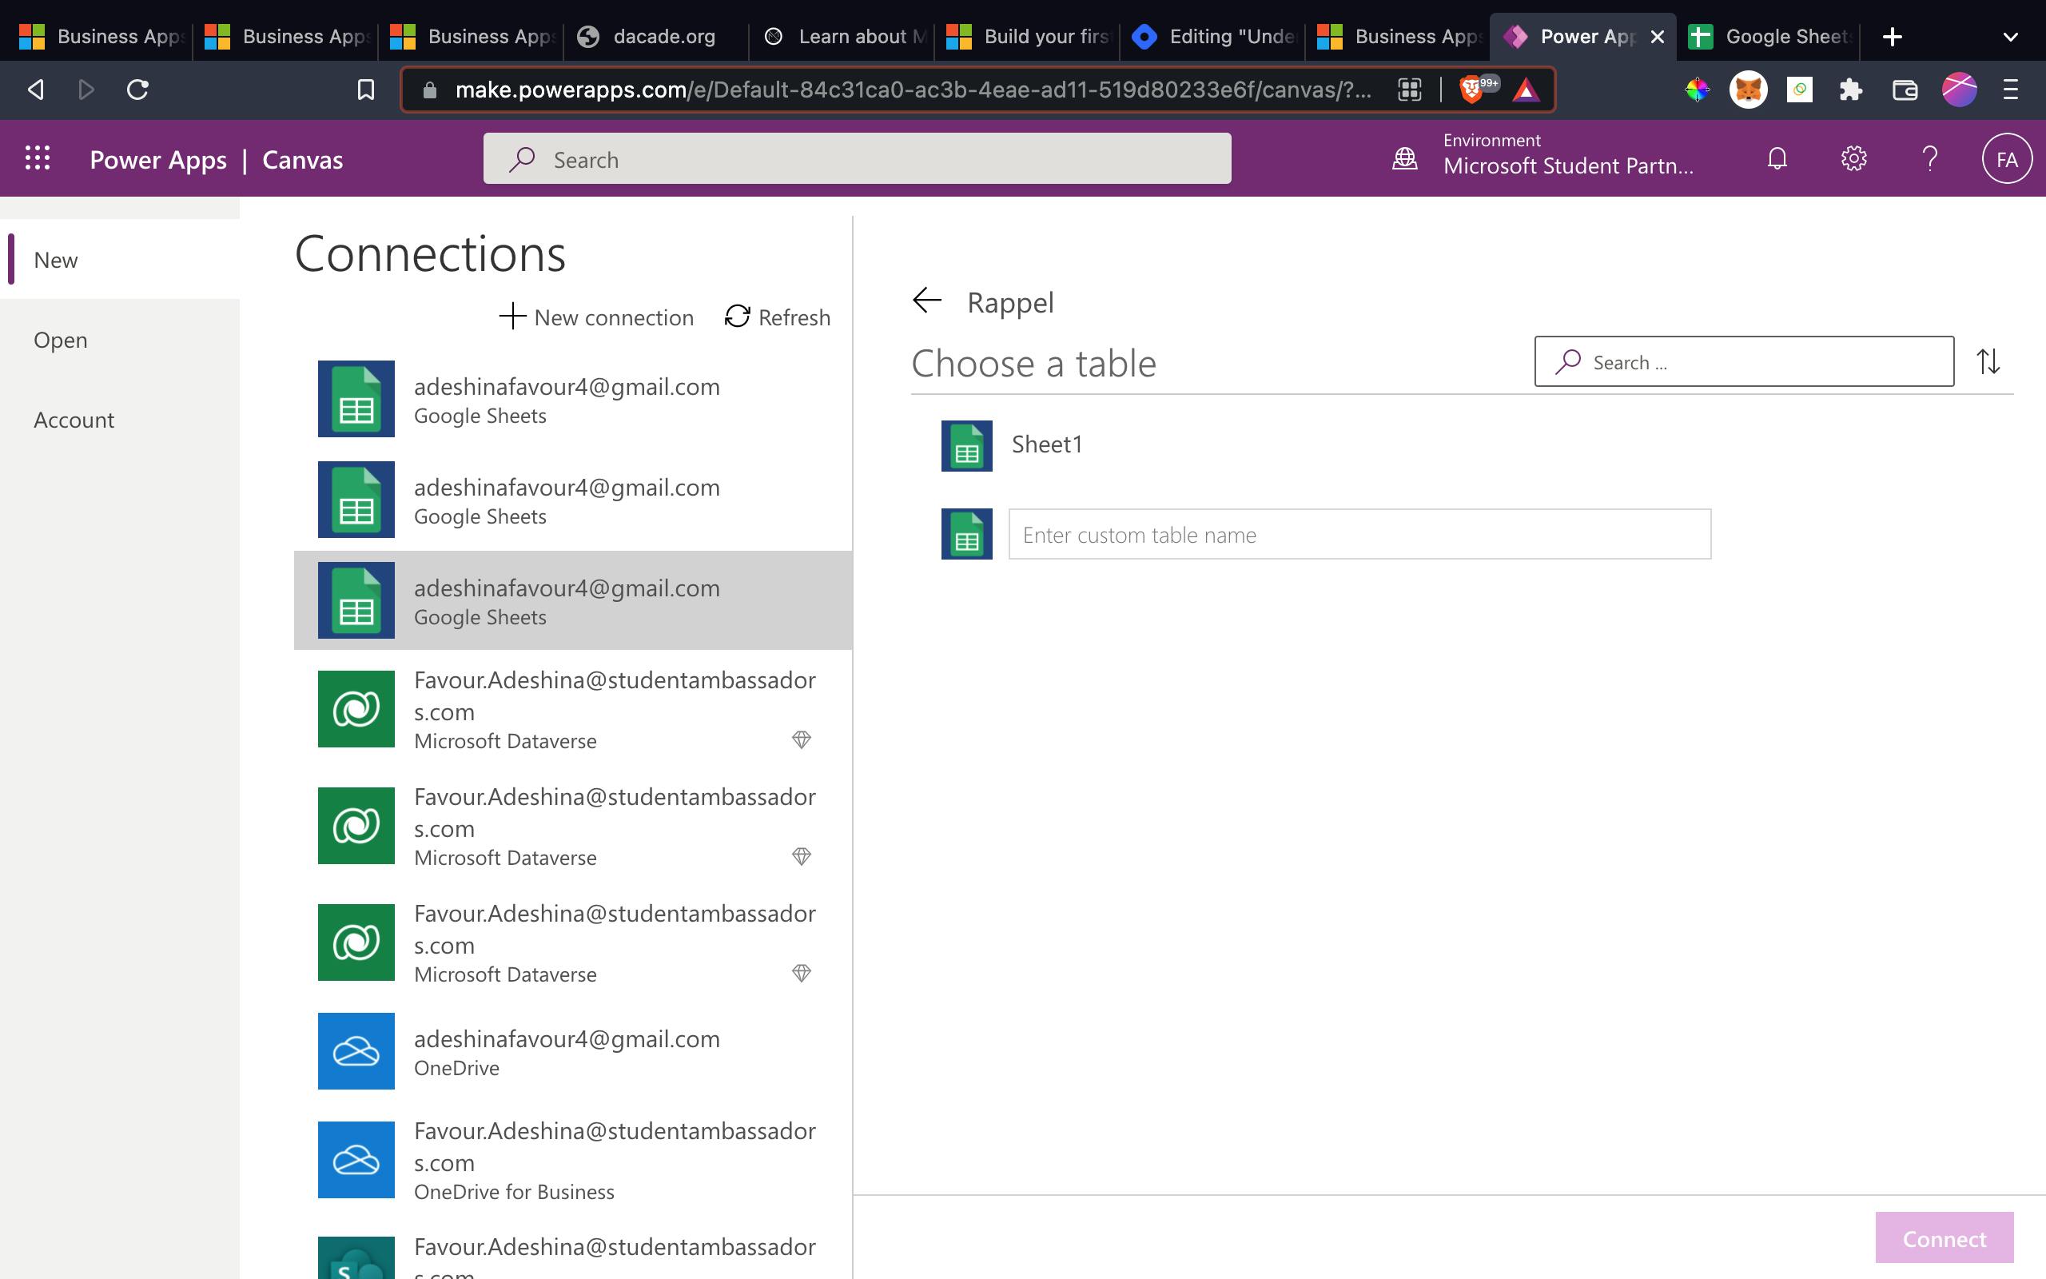Open the browser wallet icon
The image size is (2046, 1279).
[x=1904, y=89]
